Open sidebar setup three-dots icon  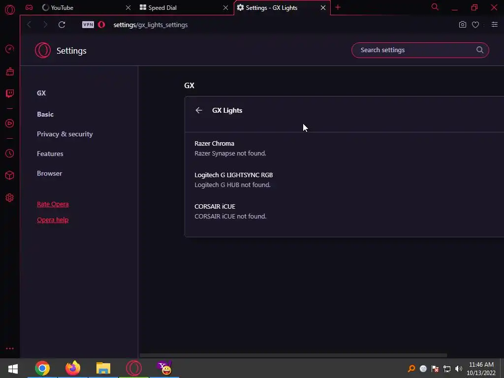(10, 348)
